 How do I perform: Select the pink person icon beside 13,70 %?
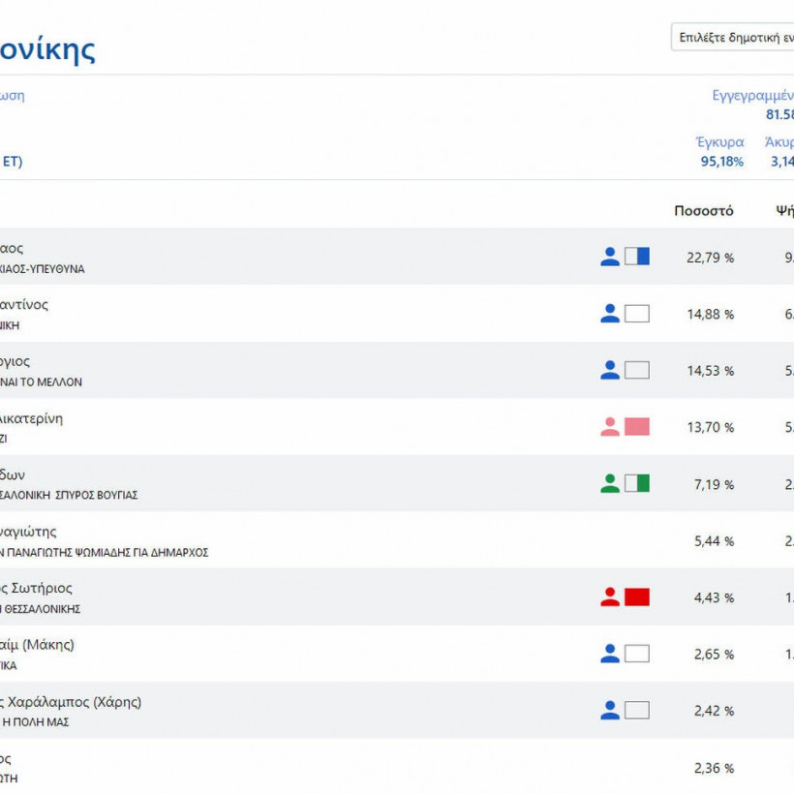coord(610,427)
